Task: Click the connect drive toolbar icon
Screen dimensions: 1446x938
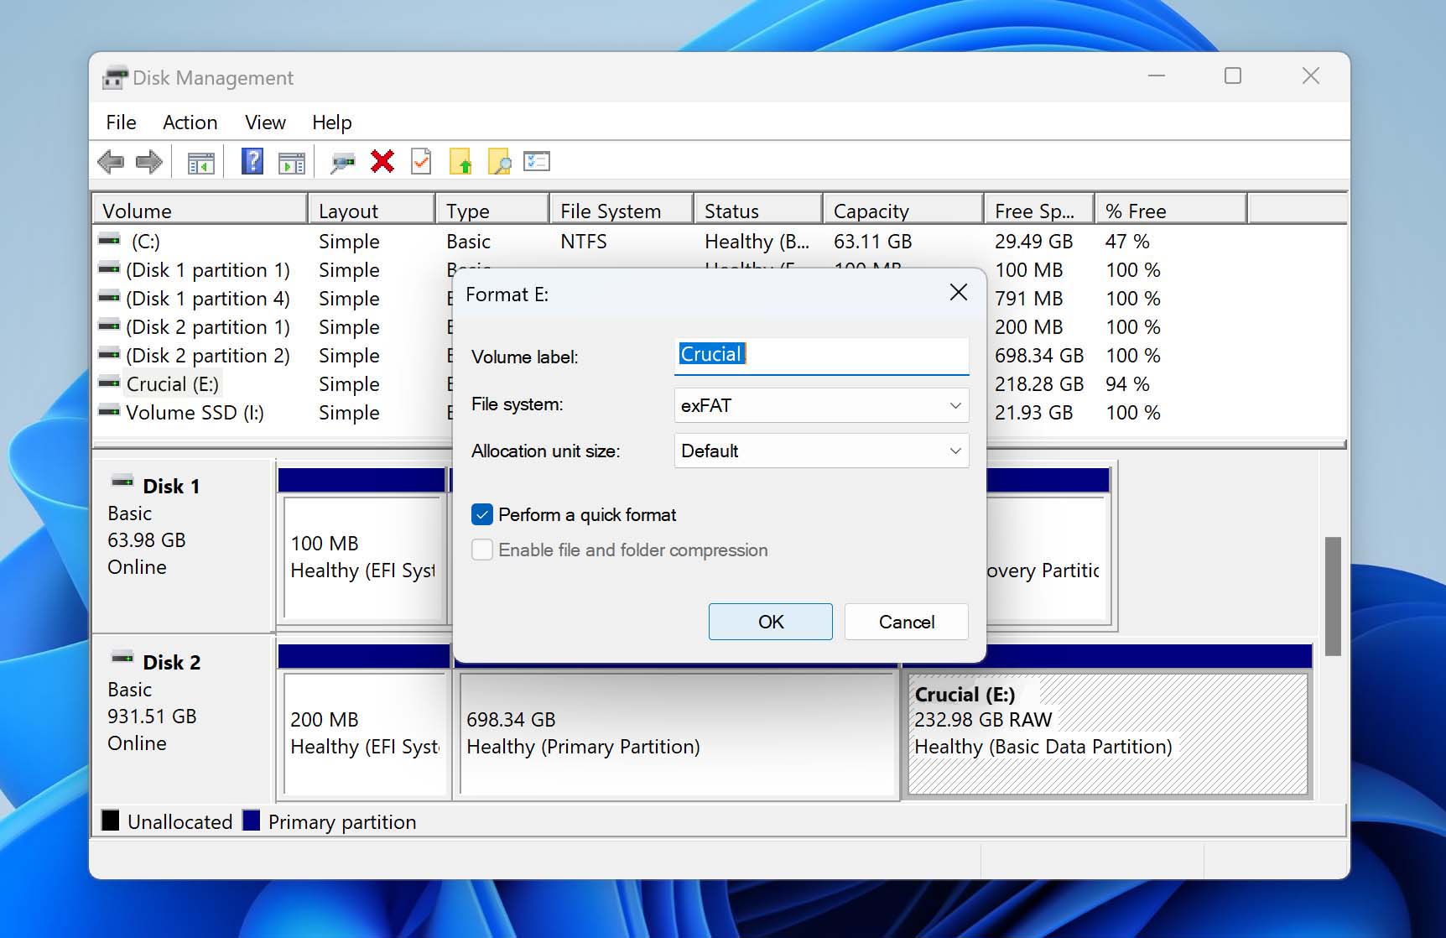Action: [x=342, y=162]
